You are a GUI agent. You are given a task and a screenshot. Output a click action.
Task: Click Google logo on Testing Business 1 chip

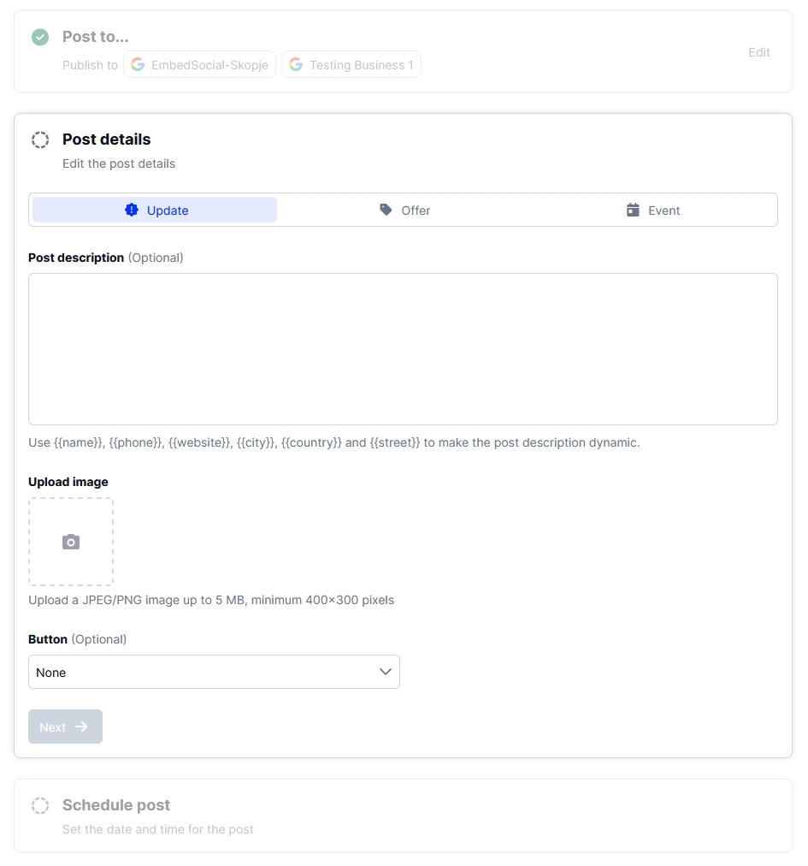296,65
